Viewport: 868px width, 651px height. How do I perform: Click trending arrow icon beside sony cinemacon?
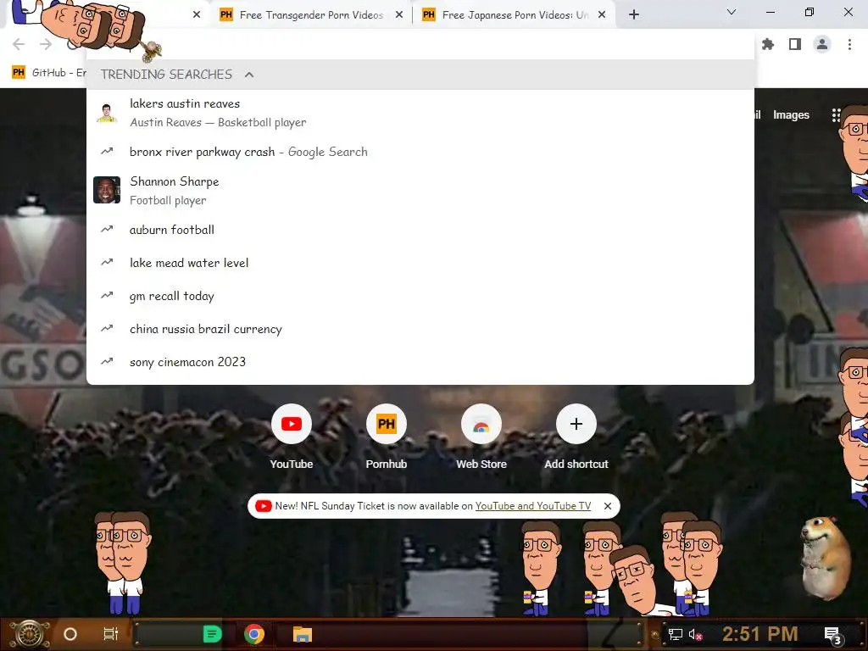point(107,361)
